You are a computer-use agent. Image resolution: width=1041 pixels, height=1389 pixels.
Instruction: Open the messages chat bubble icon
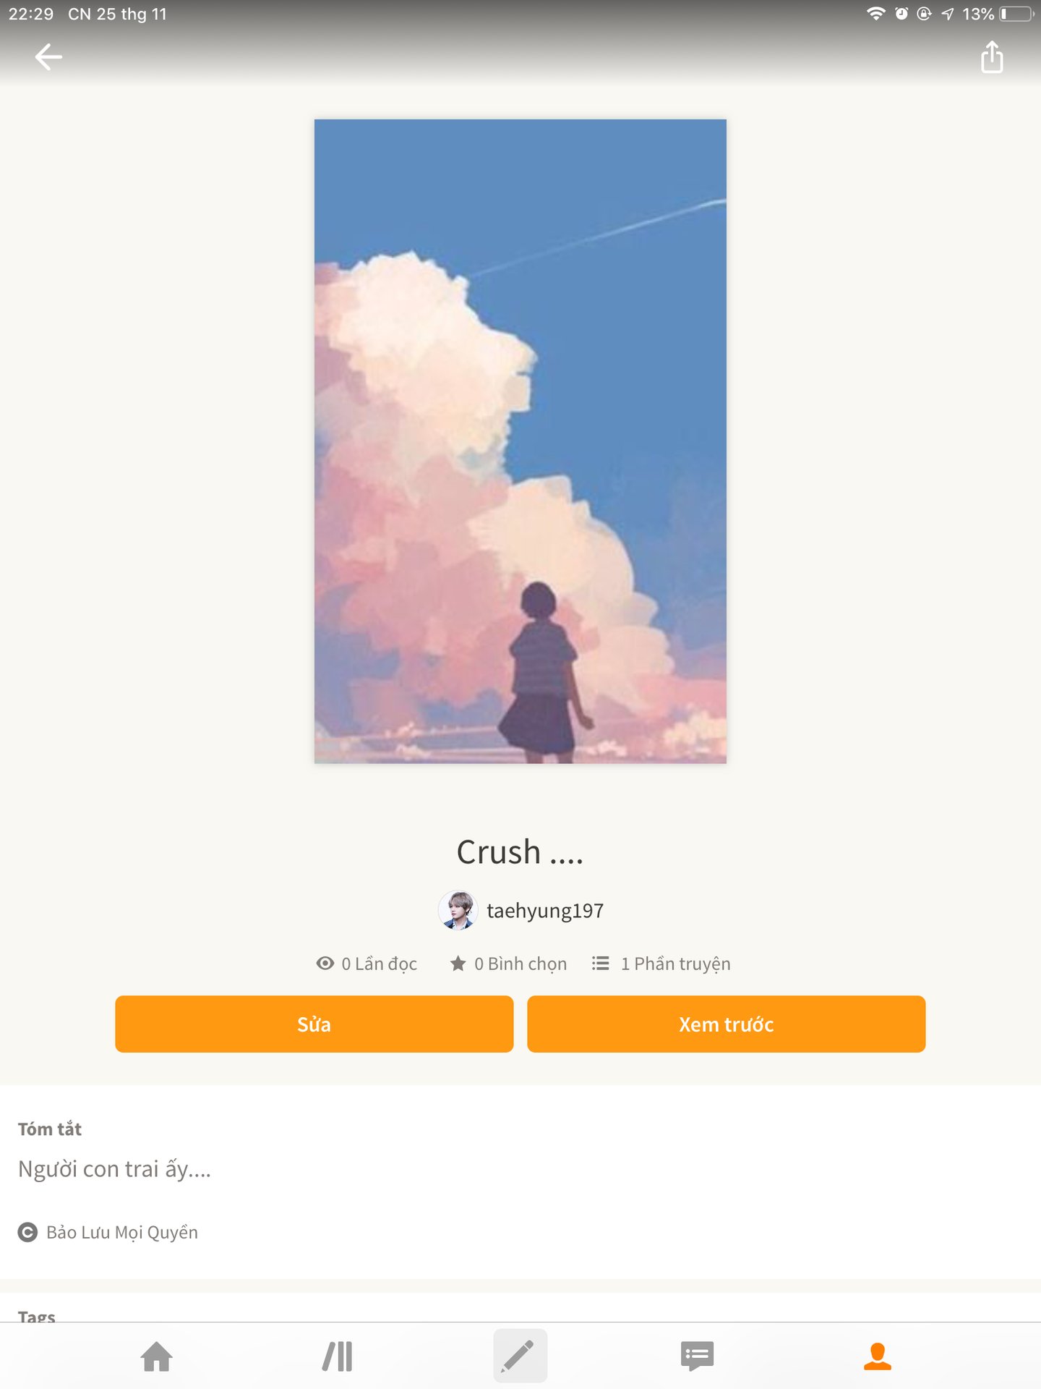(697, 1356)
